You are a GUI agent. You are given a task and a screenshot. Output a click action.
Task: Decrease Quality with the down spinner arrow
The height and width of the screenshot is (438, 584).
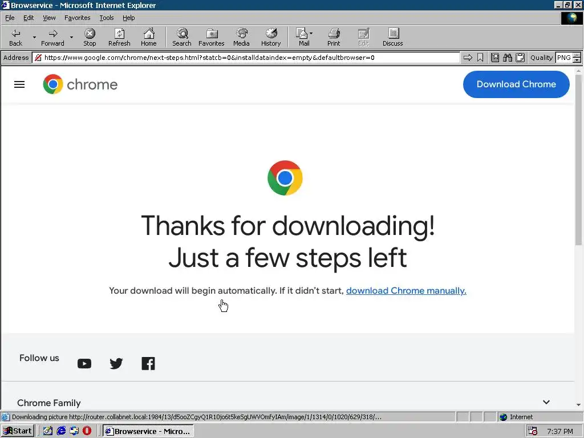click(x=577, y=60)
